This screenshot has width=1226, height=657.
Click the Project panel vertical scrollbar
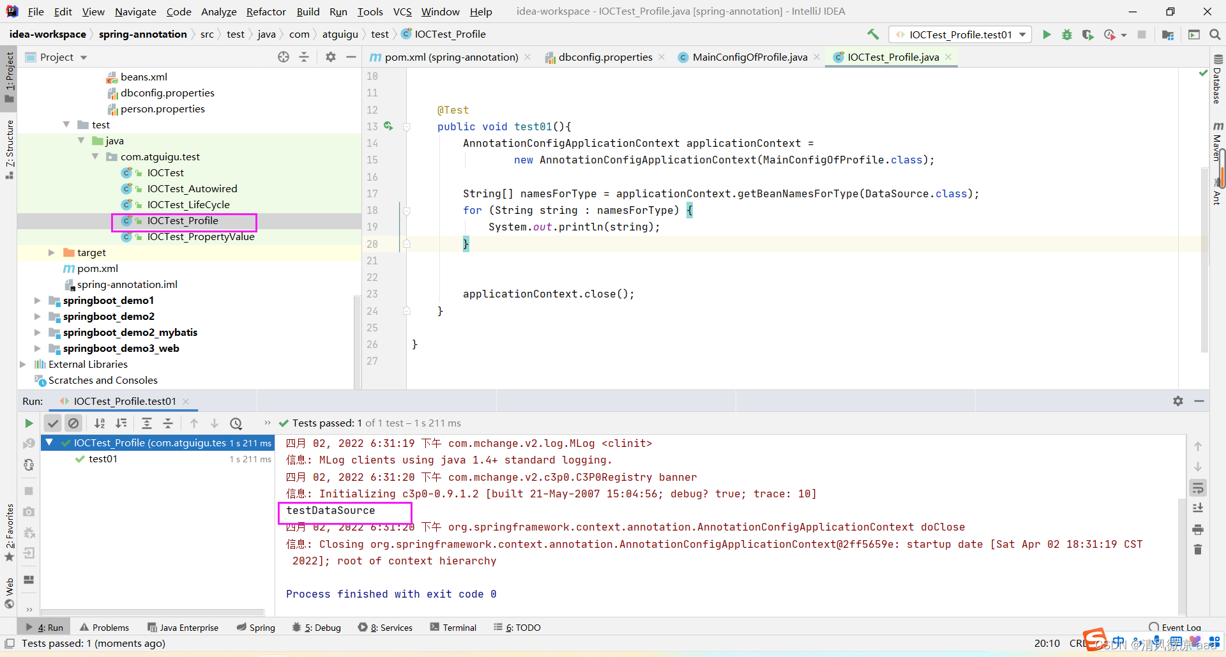tap(357, 342)
